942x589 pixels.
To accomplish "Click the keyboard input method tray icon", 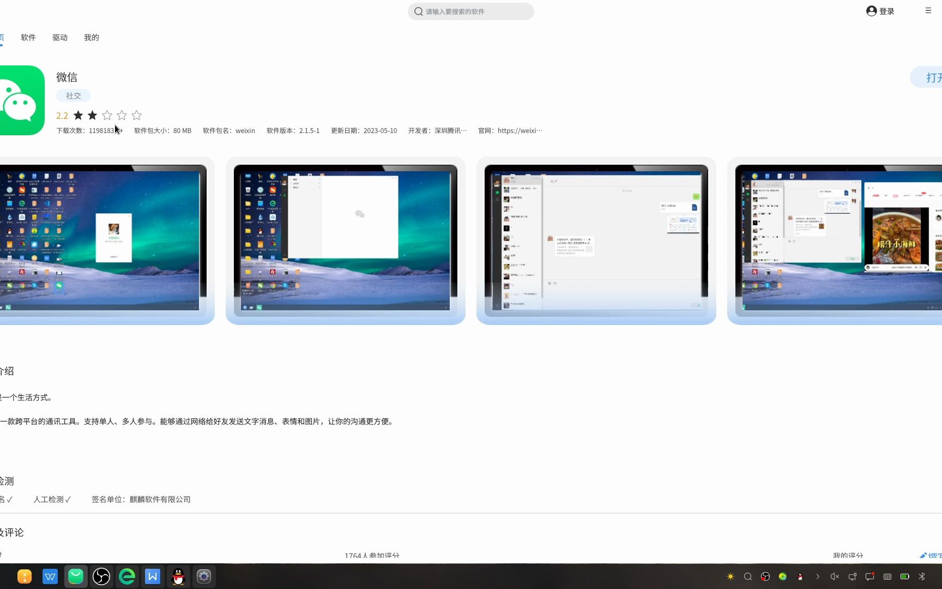I will [887, 576].
